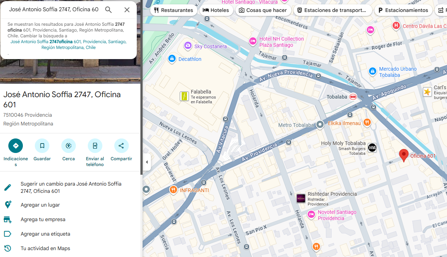Click the Mercado Urbano Tobalaba shopping marker
Screen dimensions: 447x257
coord(372,71)
